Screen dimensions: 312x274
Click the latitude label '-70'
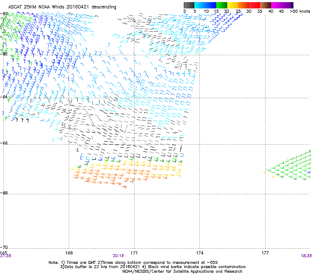click(x=4, y=247)
